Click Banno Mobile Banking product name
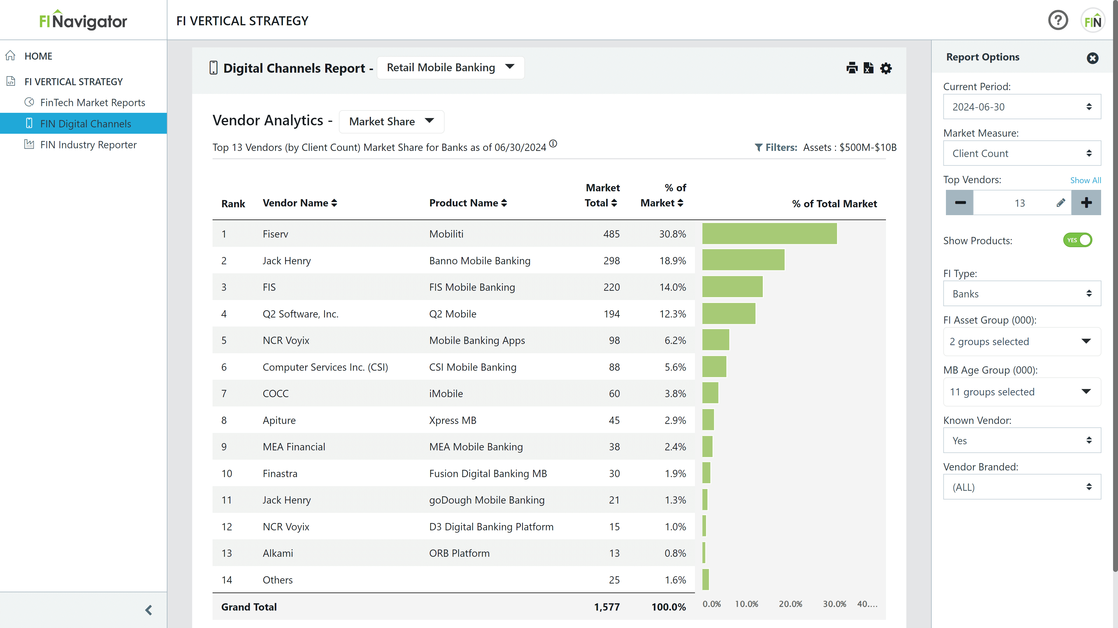 (x=480, y=261)
